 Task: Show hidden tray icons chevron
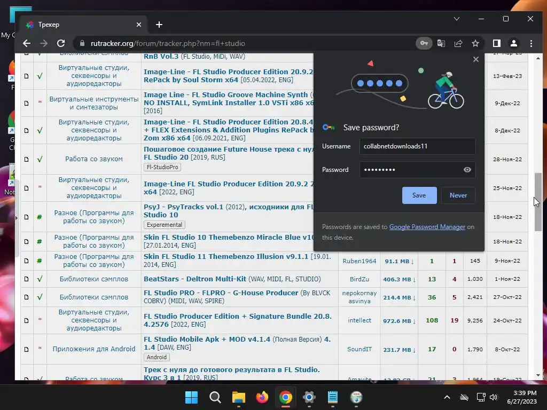(447, 397)
